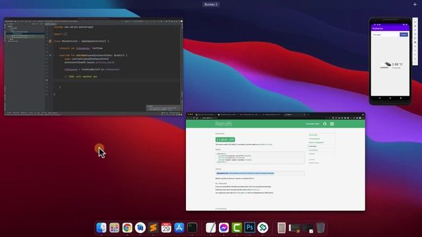The width and height of the screenshot is (422, 237).
Task: Click the Latest JAR download button on Retrofit page
Action: point(226,140)
